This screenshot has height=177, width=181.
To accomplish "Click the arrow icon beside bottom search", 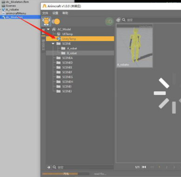I will 49,167.
